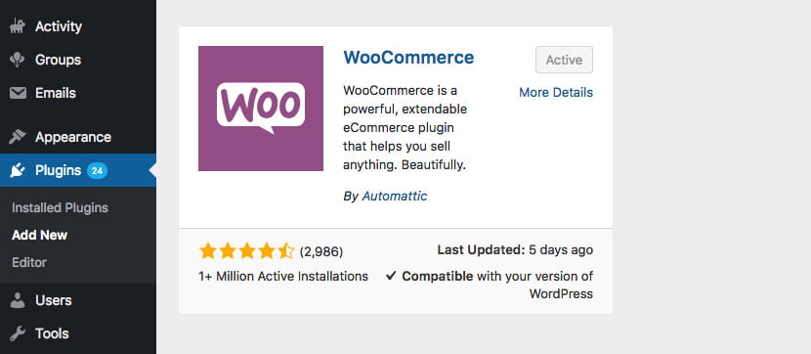
Task: Click the Emails envelope icon
Action: pos(18,93)
